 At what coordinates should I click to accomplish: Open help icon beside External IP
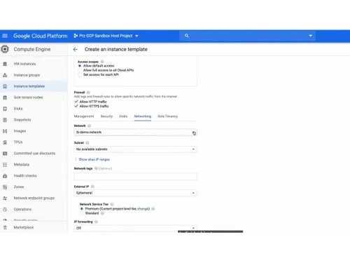(x=92, y=187)
